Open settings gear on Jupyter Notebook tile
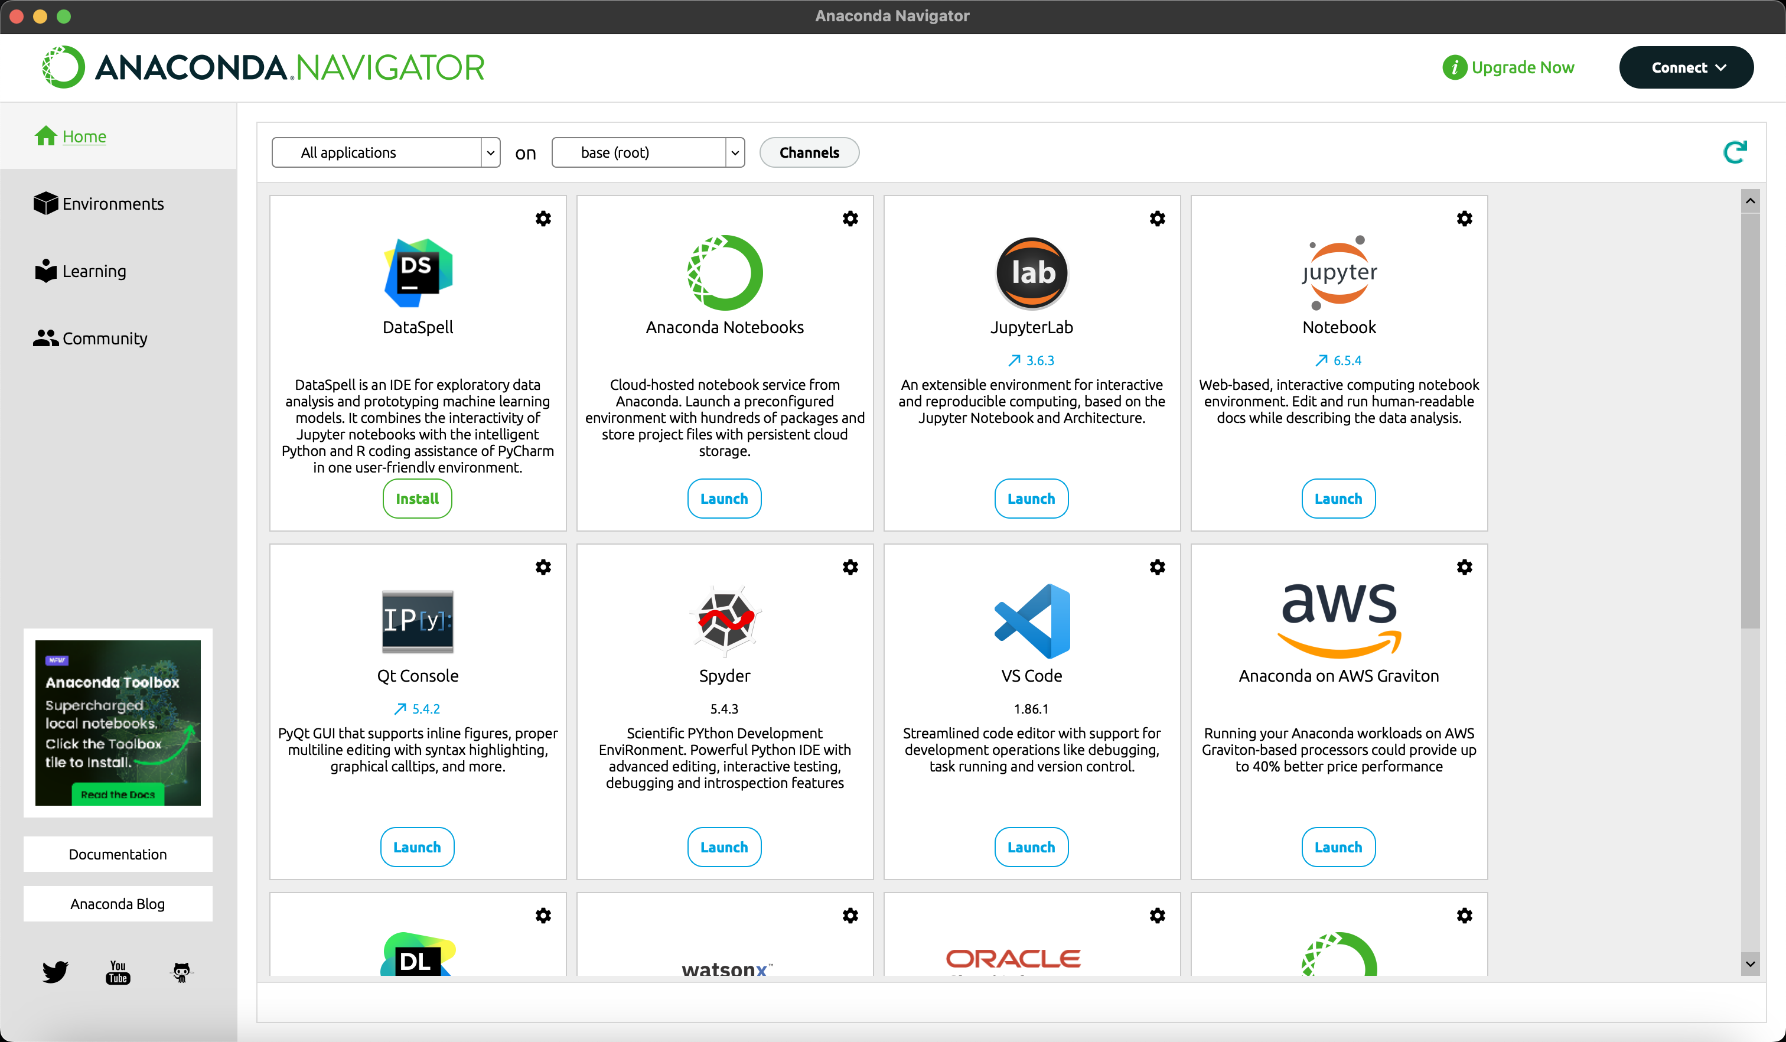Viewport: 1786px width, 1042px height. [x=1464, y=219]
